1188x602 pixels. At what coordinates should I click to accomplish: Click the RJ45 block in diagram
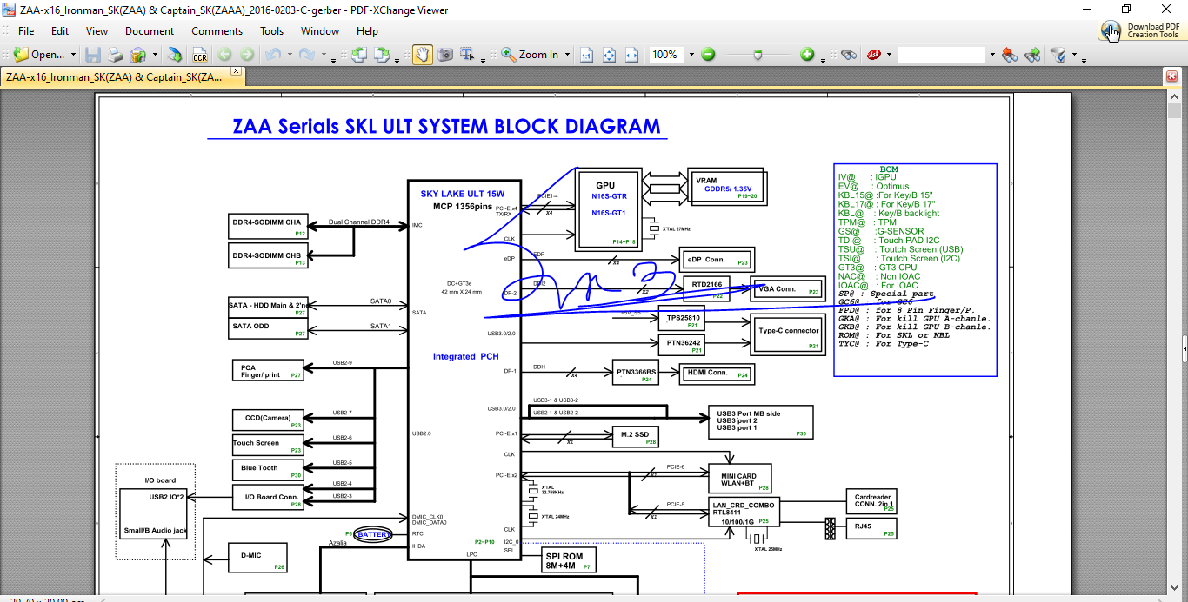(871, 529)
